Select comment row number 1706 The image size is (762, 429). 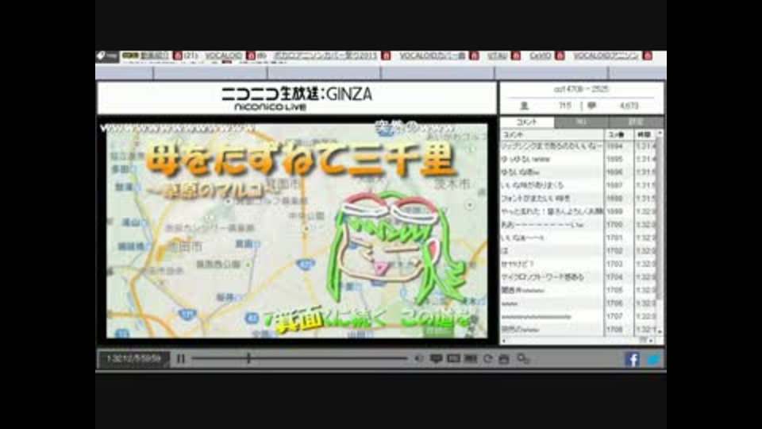pos(579,303)
